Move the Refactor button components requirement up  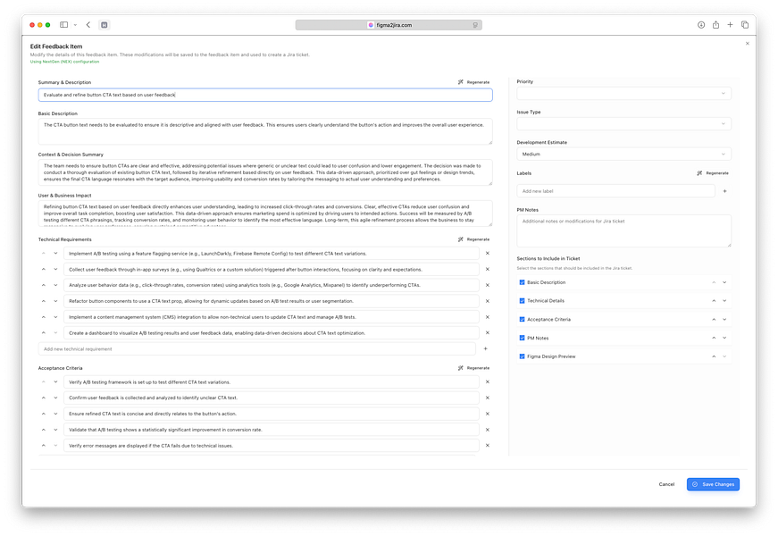(43, 301)
